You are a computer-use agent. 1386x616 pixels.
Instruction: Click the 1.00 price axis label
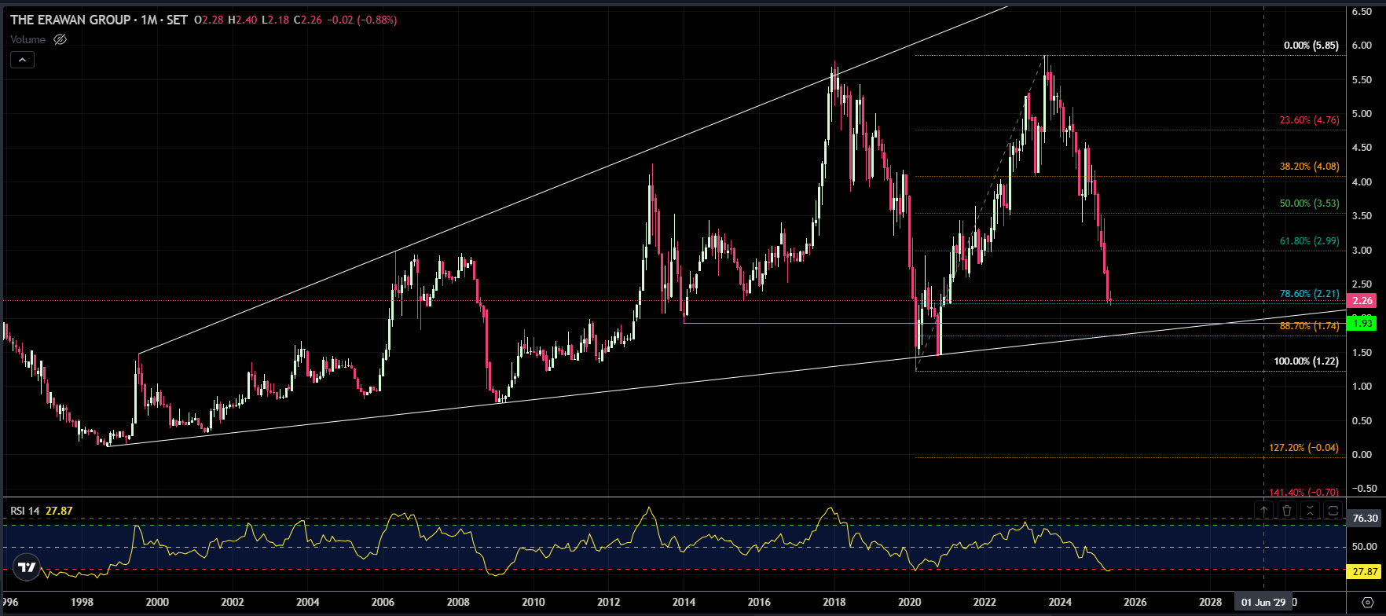(x=1362, y=387)
